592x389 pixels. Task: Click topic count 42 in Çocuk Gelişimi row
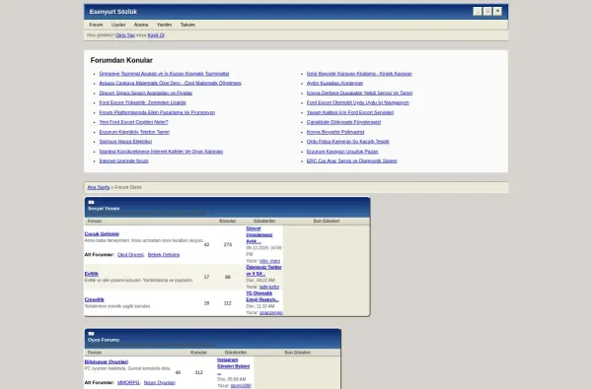(x=206, y=244)
